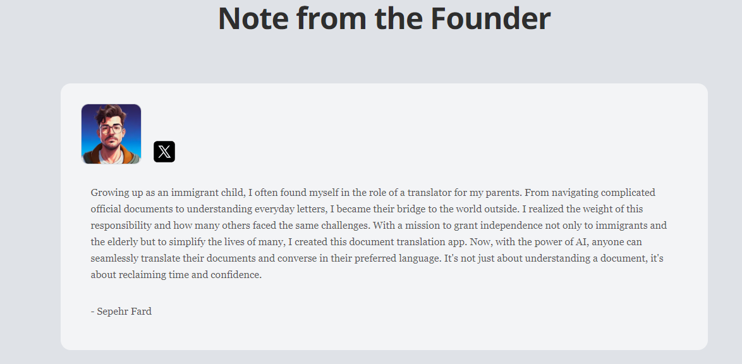
Task: Click the phrase "the elderly"
Action: 117,242
